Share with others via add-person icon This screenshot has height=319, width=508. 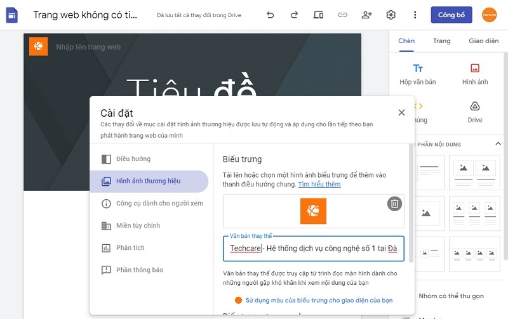367,15
